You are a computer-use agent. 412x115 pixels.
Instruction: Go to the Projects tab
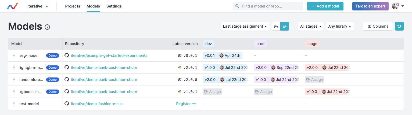73,6
